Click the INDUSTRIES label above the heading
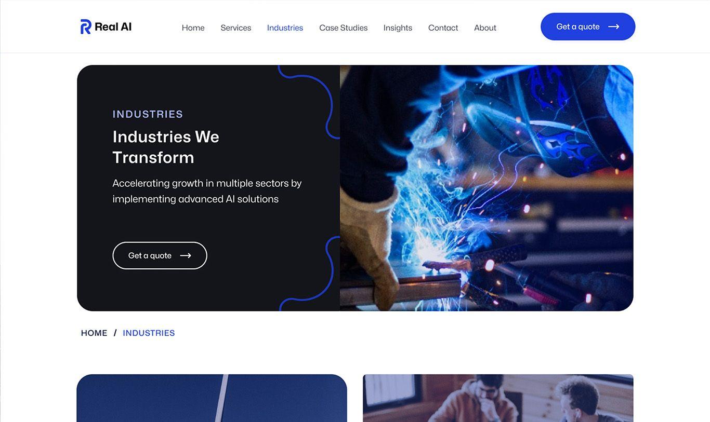Viewport: 710px width, 422px height. click(x=148, y=114)
